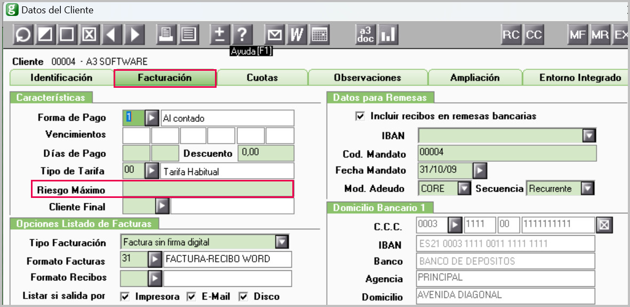Click the document list toolbar icon
This screenshot has height=307, width=630.
tap(188, 35)
